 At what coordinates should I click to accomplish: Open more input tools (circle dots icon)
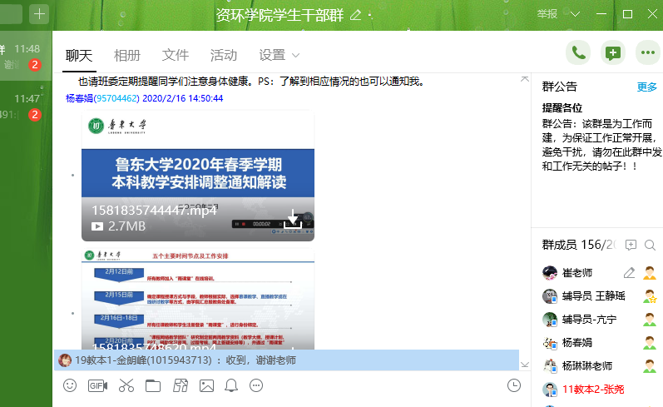tap(256, 385)
